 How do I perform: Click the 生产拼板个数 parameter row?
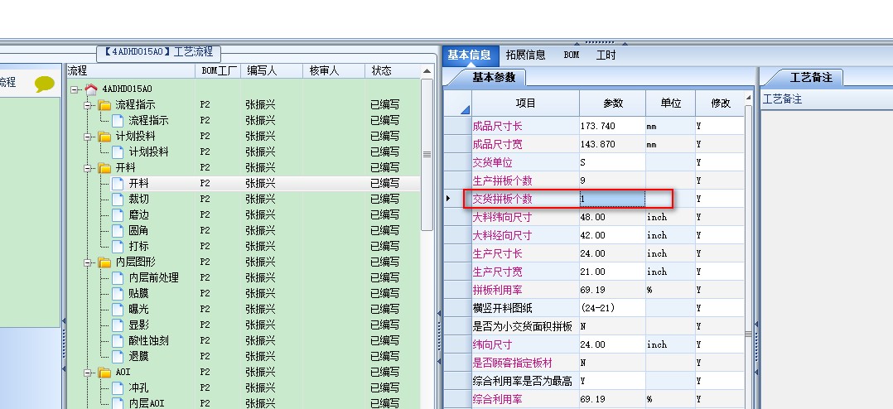pos(594,180)
